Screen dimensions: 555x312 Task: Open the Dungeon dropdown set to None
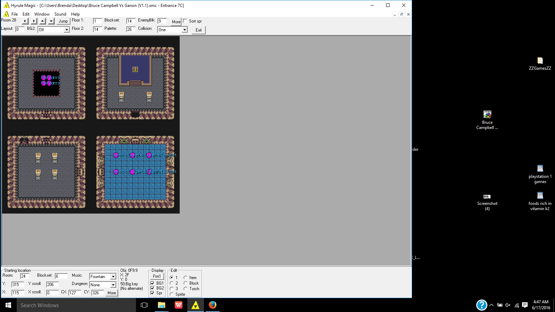click(x=103, y=285)
